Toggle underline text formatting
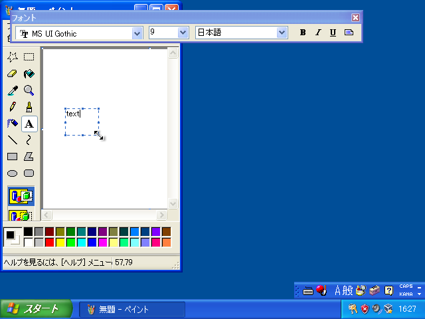The image size is (425, 319). (333, 33)
